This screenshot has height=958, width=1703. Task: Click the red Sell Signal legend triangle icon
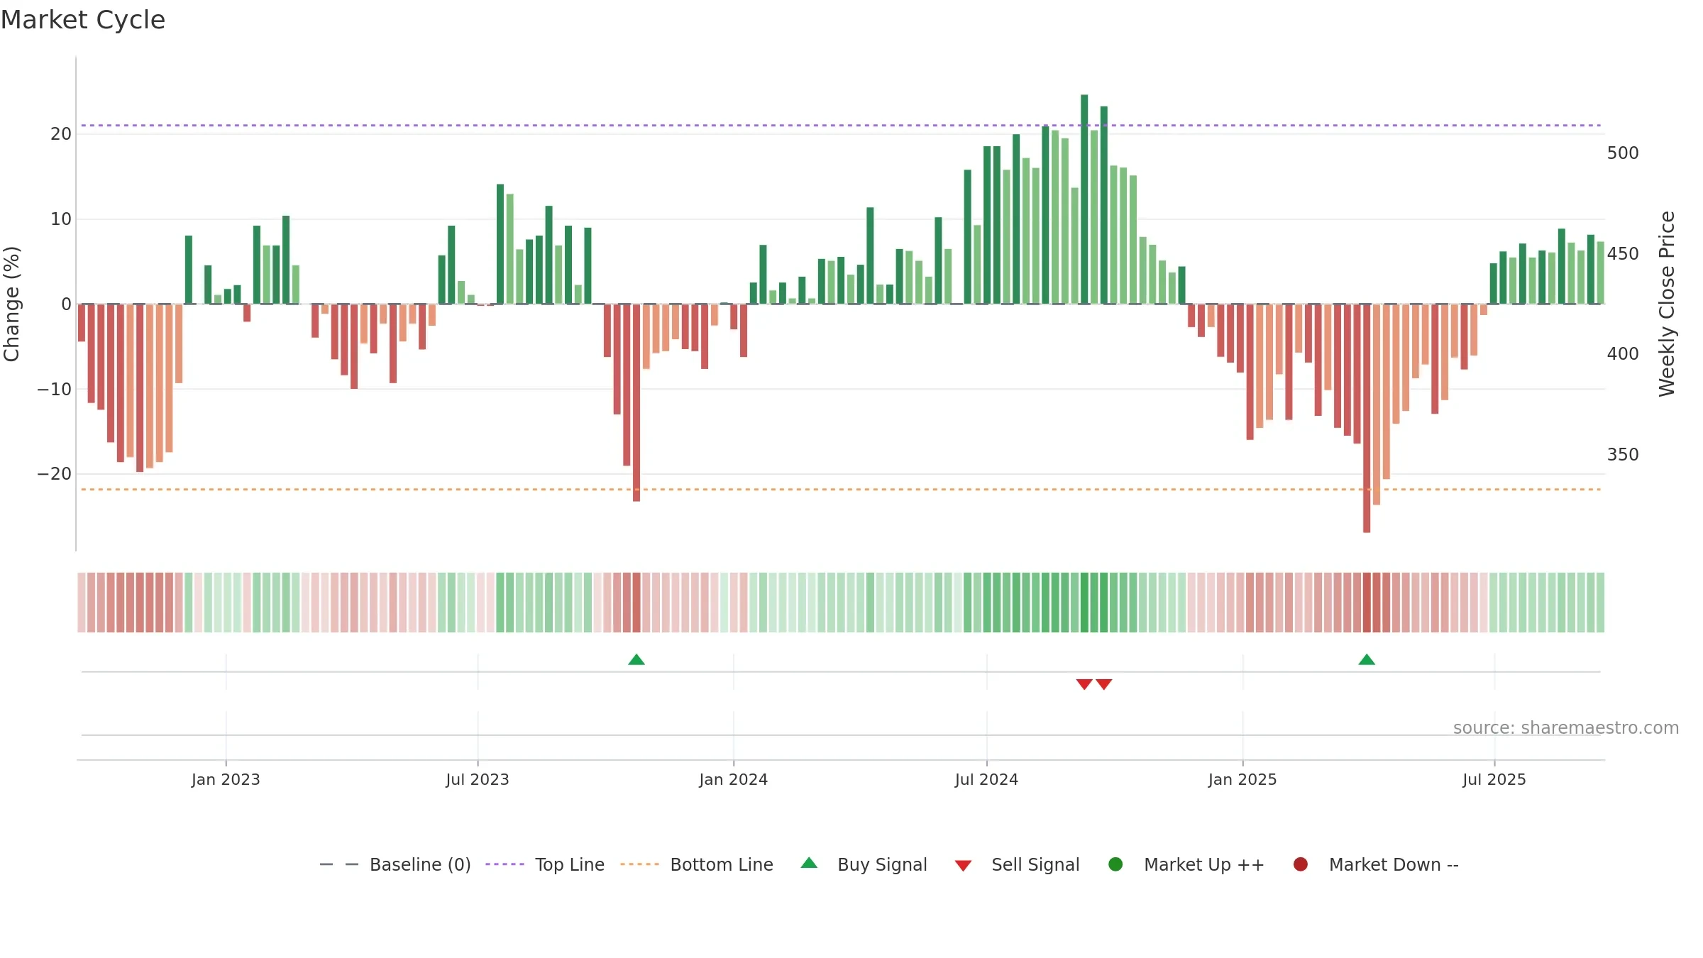[x=963, y=866]
